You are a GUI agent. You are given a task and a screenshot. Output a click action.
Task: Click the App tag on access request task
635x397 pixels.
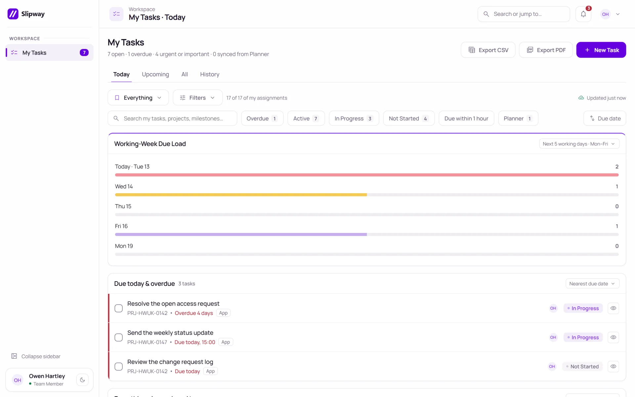coord(223,313)
